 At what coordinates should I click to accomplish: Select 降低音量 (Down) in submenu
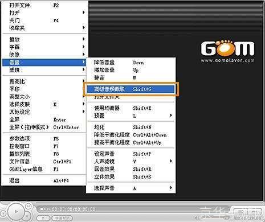[x=131, y=62]
